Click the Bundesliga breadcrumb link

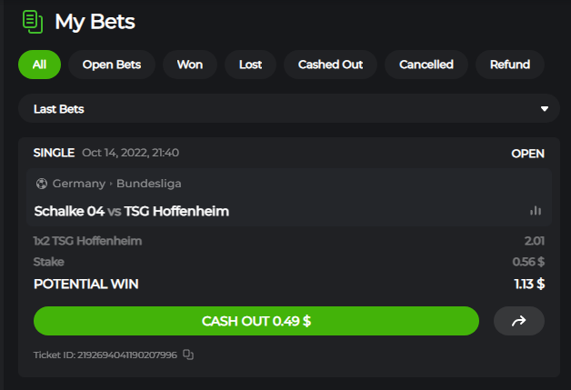149,184
